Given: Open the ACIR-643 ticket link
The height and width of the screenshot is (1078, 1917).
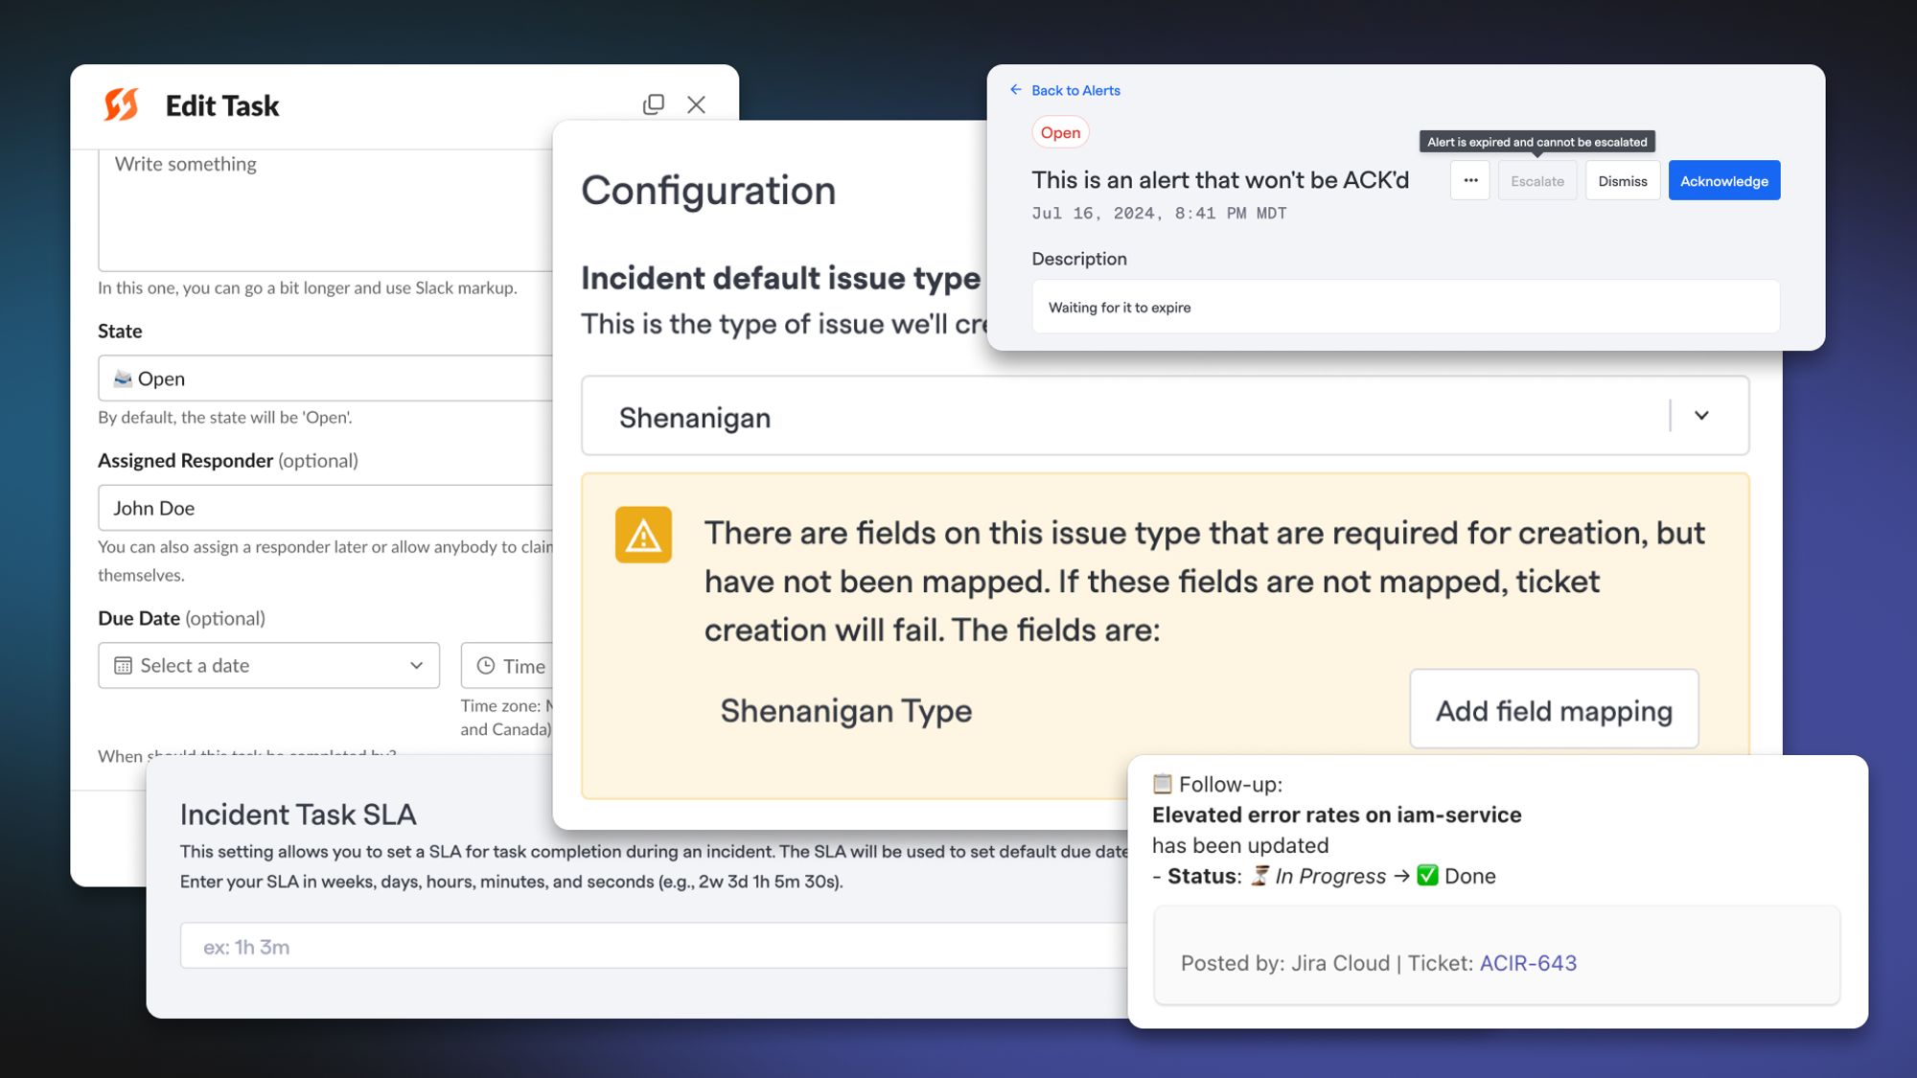Looking at the screenshot, I should coord(1528,963).
